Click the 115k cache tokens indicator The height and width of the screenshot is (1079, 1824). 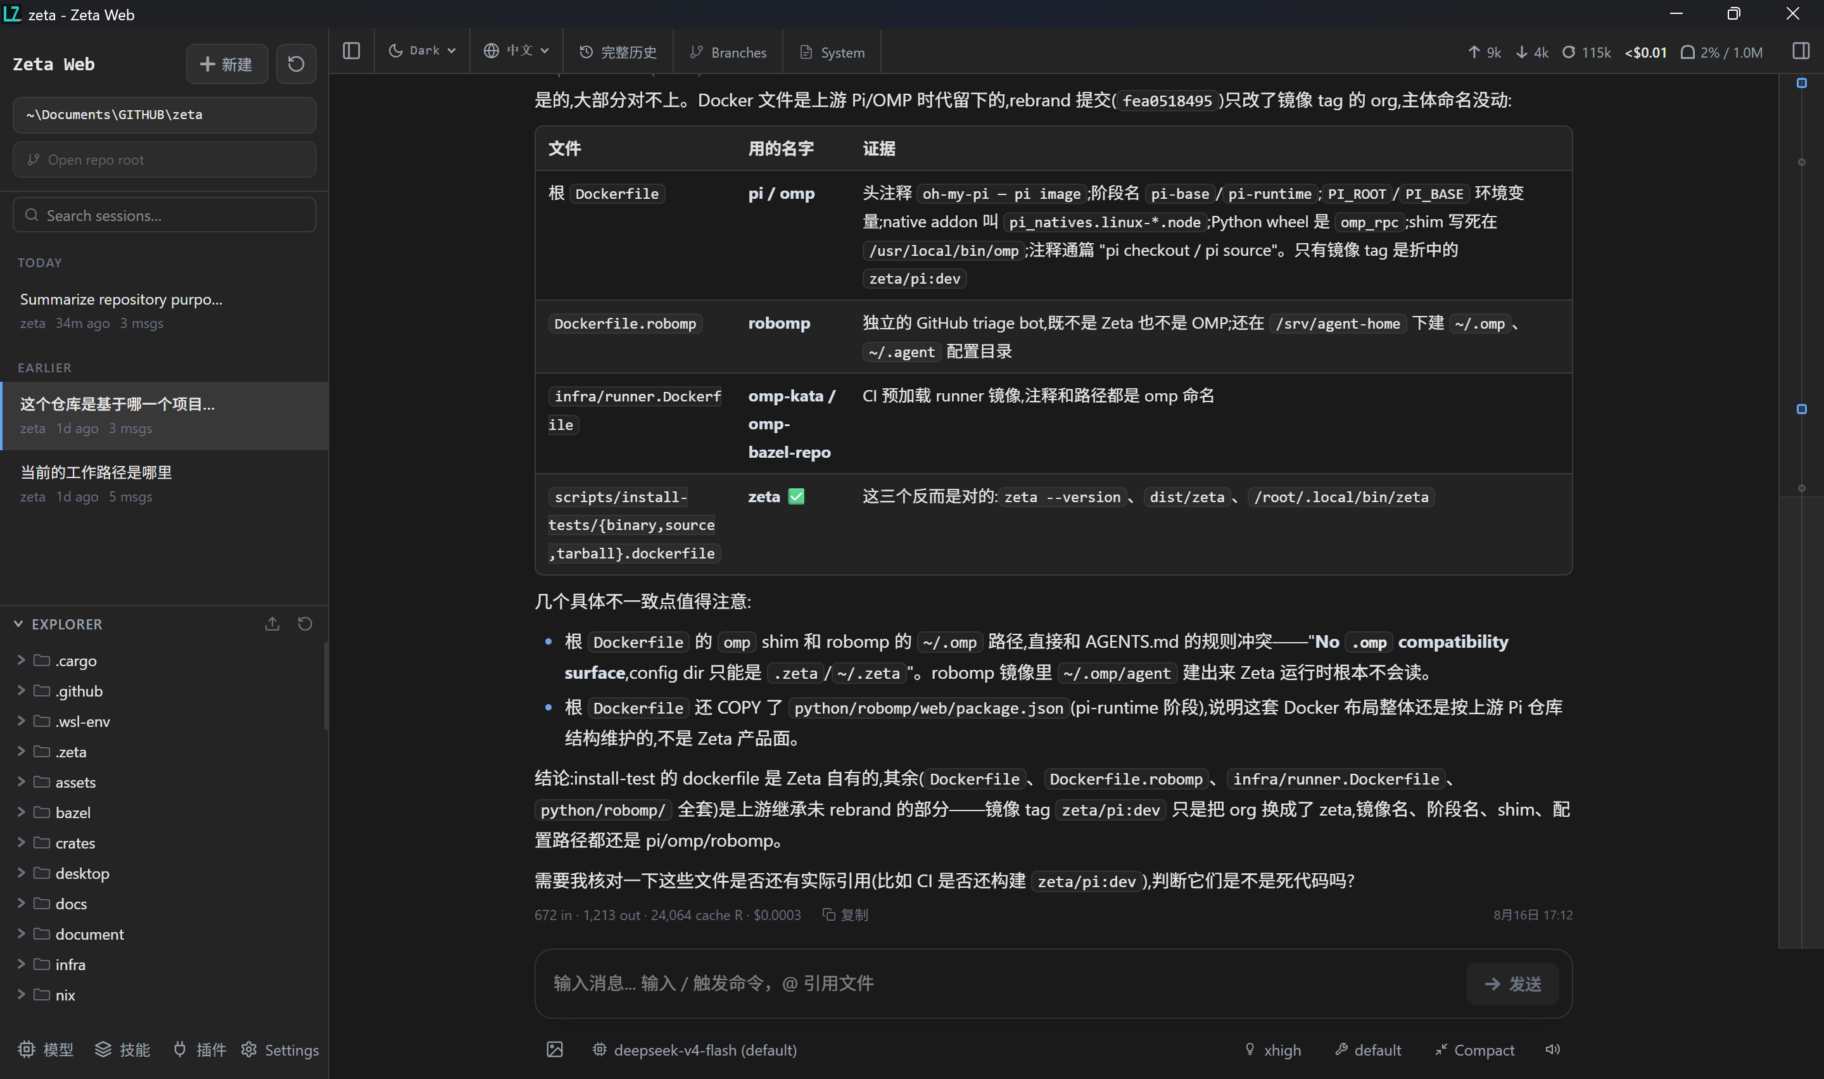tap(1586, 53)
